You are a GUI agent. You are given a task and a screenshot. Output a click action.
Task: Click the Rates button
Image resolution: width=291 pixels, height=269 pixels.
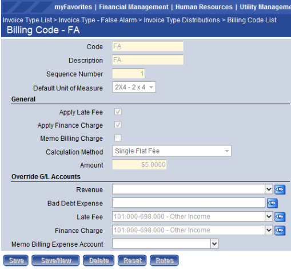164,260
